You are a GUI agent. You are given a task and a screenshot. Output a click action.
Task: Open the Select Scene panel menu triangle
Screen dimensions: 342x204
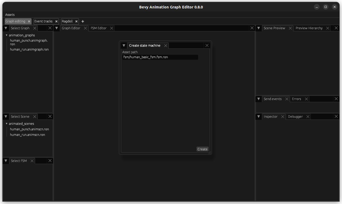click(6, 116)
